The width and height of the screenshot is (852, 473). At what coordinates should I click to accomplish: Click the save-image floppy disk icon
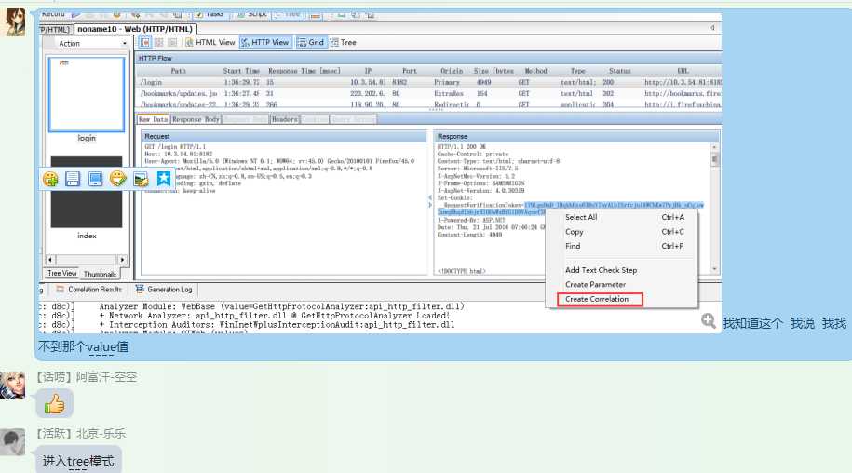pyautogui.click(x=73, y=179)
